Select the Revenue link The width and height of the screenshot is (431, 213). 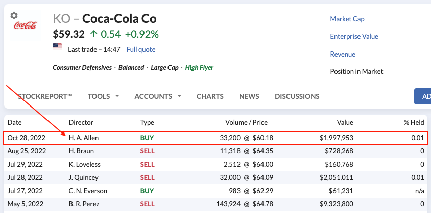[343, 54]
